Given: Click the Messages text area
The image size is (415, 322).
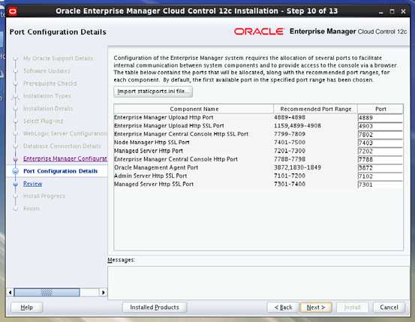Looking at the screenshot, I should (258, 282).
